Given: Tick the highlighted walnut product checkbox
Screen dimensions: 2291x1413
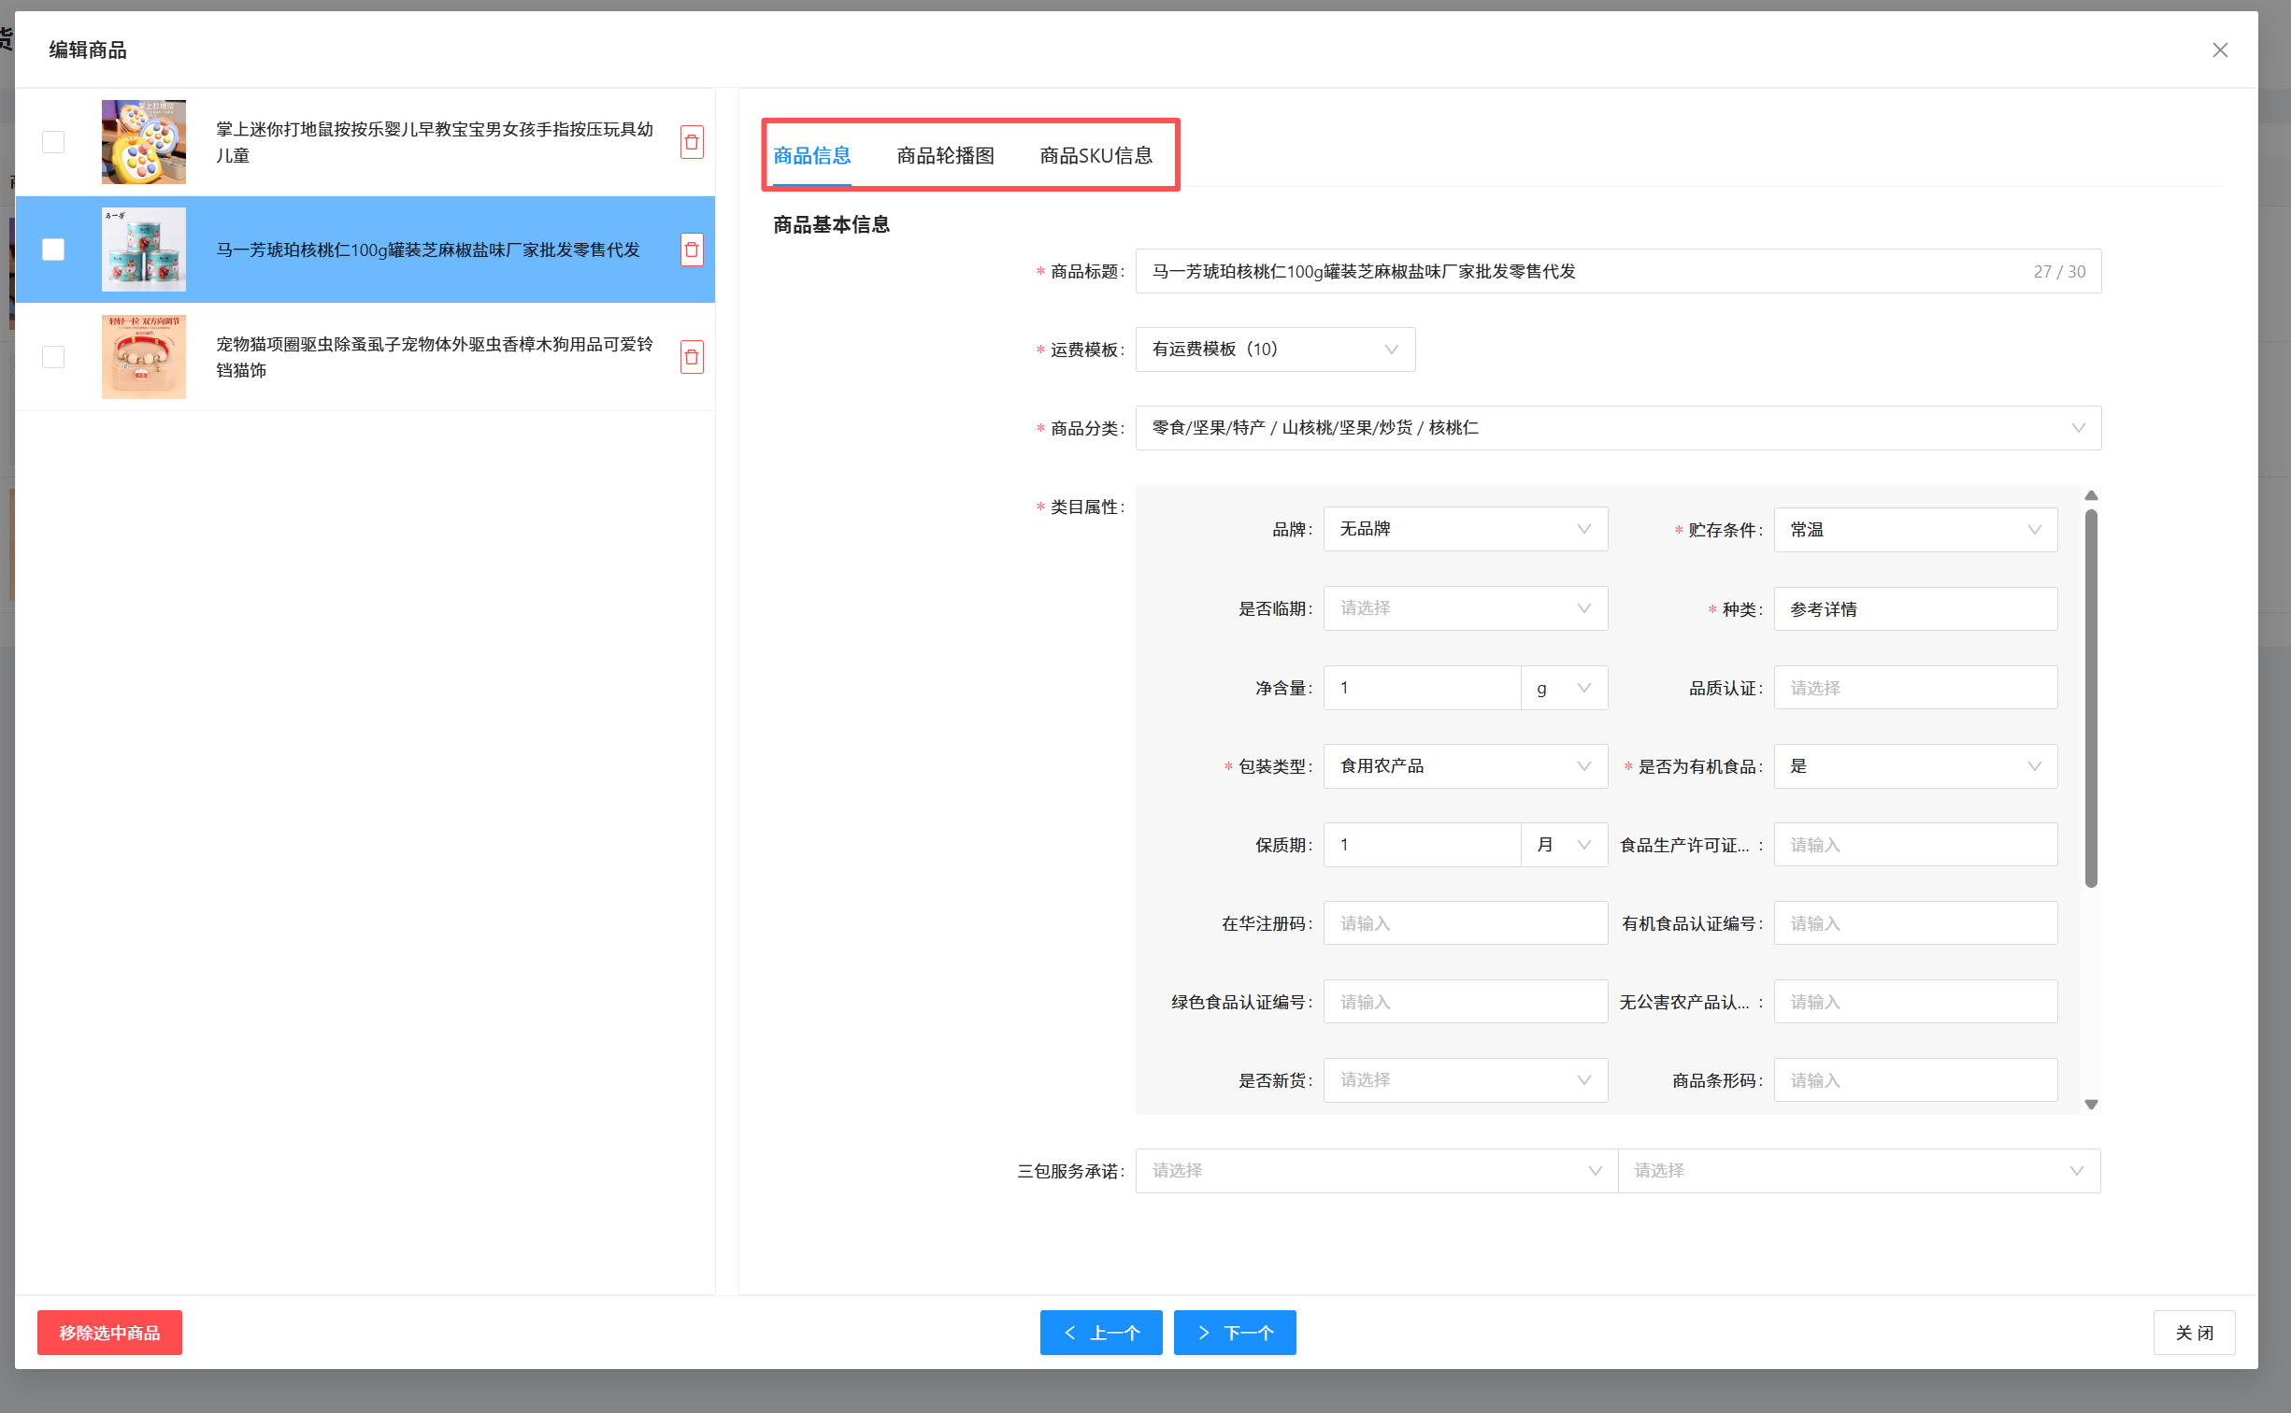Looking at the screenshot, I should click(x=53, y=250).
